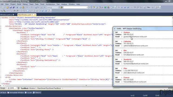Close the MainWindow.xaml tab
The height and width of the screenshot is (97, 173).
(35, 15)
